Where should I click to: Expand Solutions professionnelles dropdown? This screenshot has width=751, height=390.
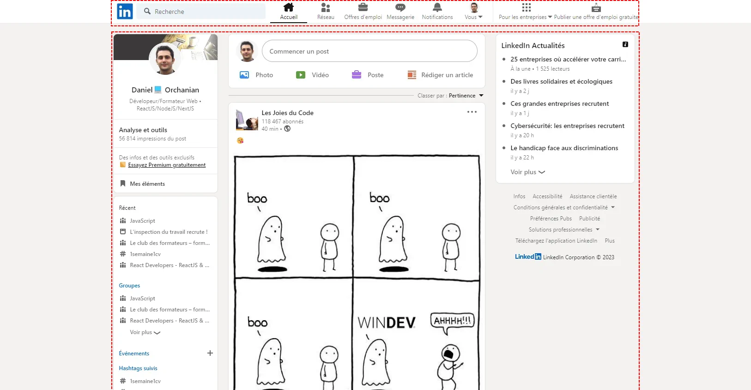coord(564,230)
